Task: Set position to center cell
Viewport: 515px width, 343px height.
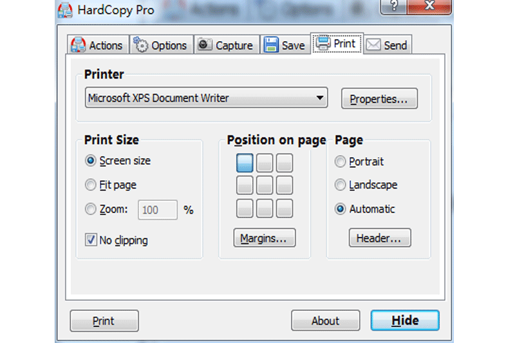Action: [265, 185]
